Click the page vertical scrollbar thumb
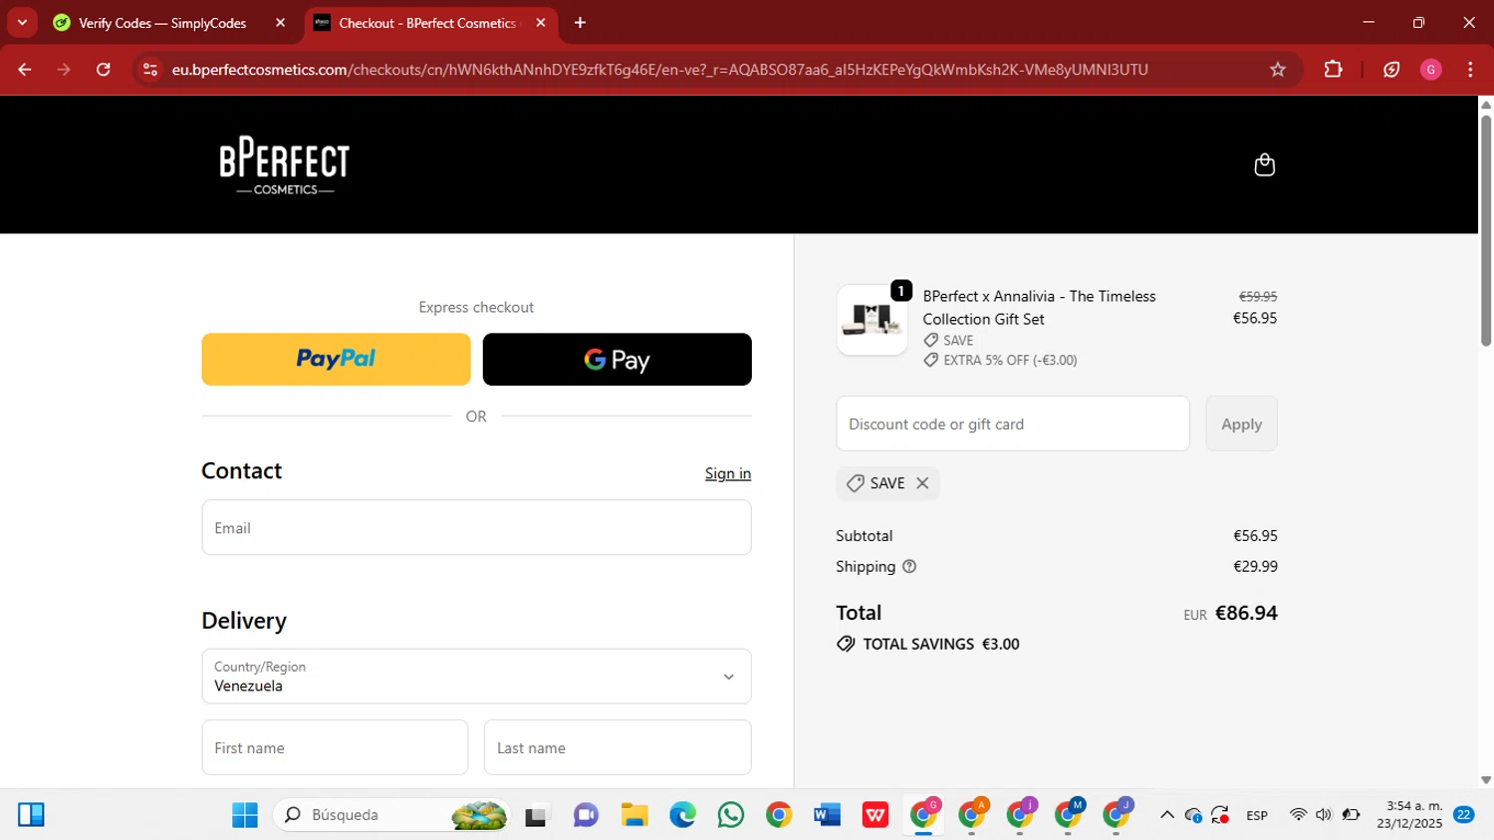Viewport: 1494px width, 840px height. coord(1485,231)
